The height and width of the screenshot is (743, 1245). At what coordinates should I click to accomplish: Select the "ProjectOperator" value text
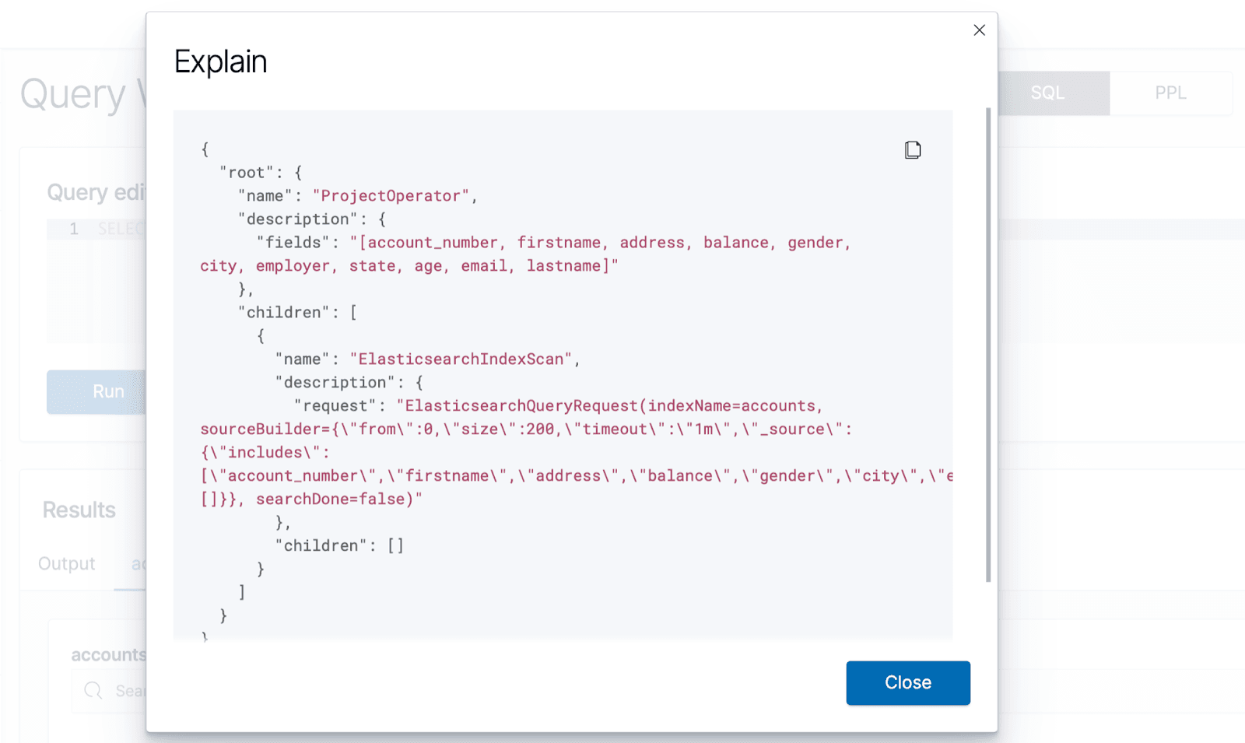coord(393,195)
